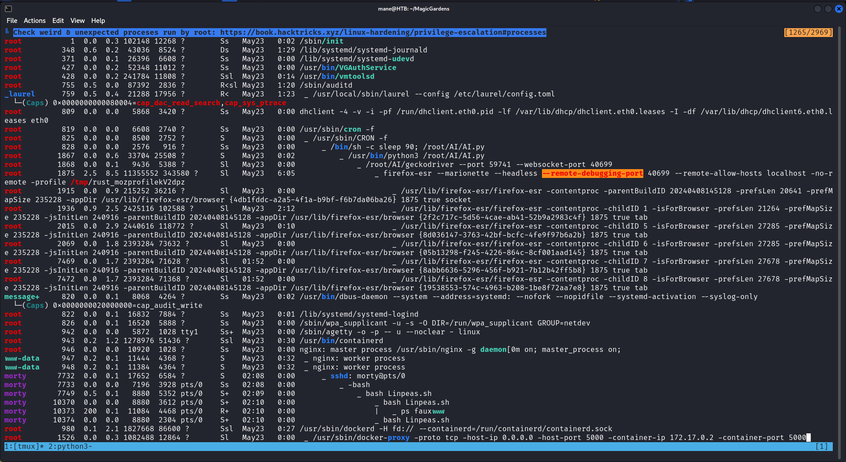The height and width of the screenshot is (462, 846).
Task: Switch to tmux window 2:python3-
Action: (x=70, y=446)
